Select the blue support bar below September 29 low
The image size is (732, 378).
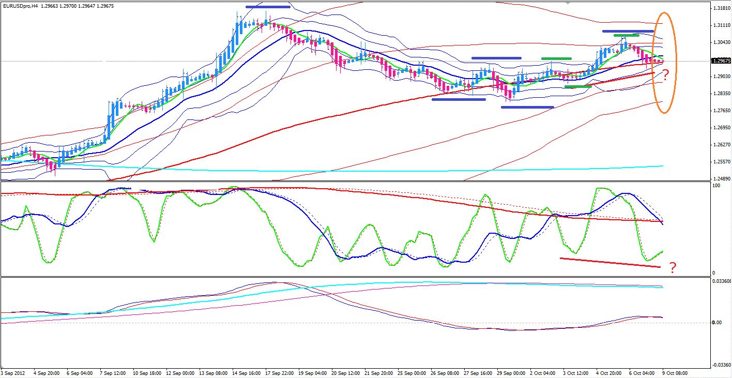tap(527, 107)
